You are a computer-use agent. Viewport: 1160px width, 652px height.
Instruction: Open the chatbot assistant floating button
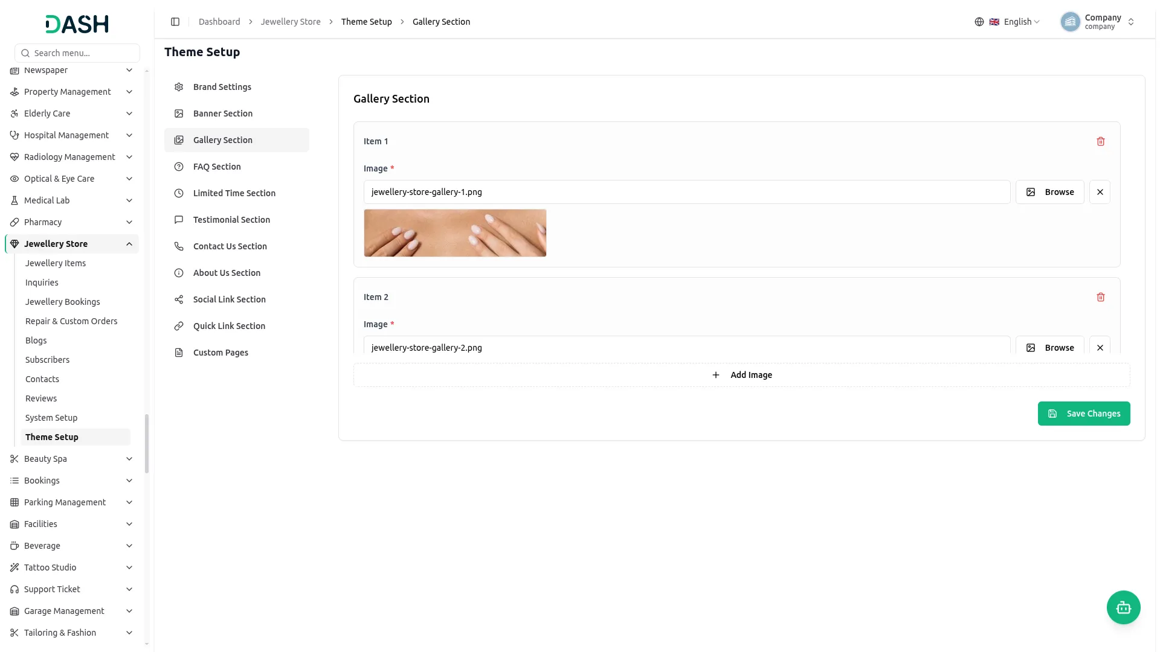1123,607
